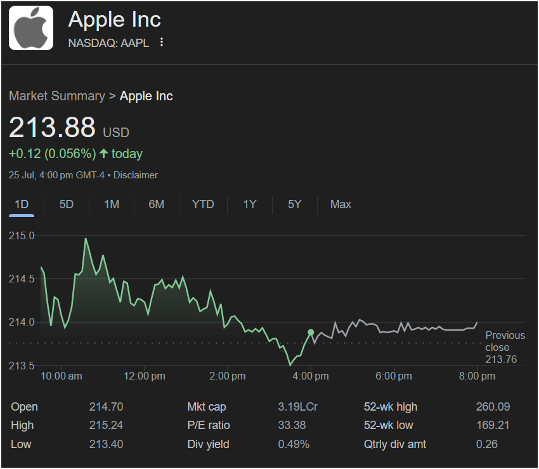The image size is (539, 469).
Task: Show the Max chart range
Action: (341, 204)
